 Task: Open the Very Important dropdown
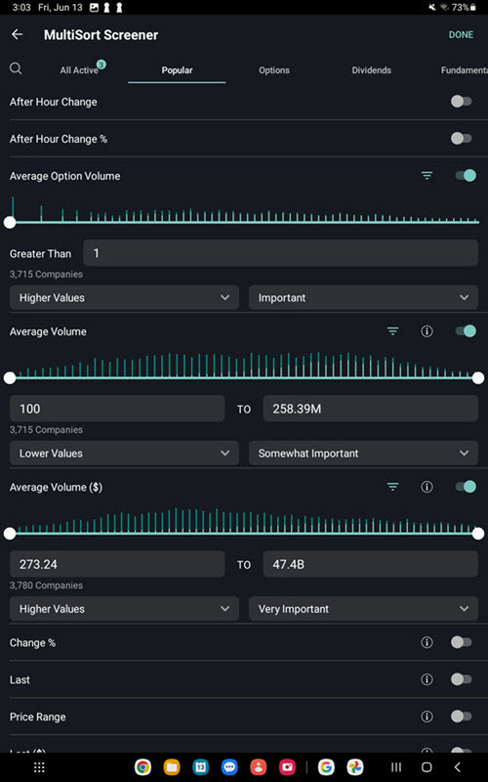pos(363,609)
